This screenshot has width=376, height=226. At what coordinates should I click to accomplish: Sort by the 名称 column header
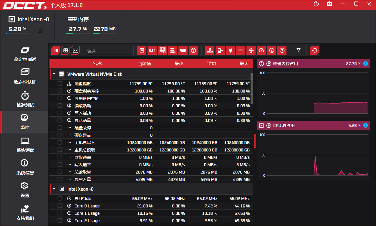tap(97, 63)
